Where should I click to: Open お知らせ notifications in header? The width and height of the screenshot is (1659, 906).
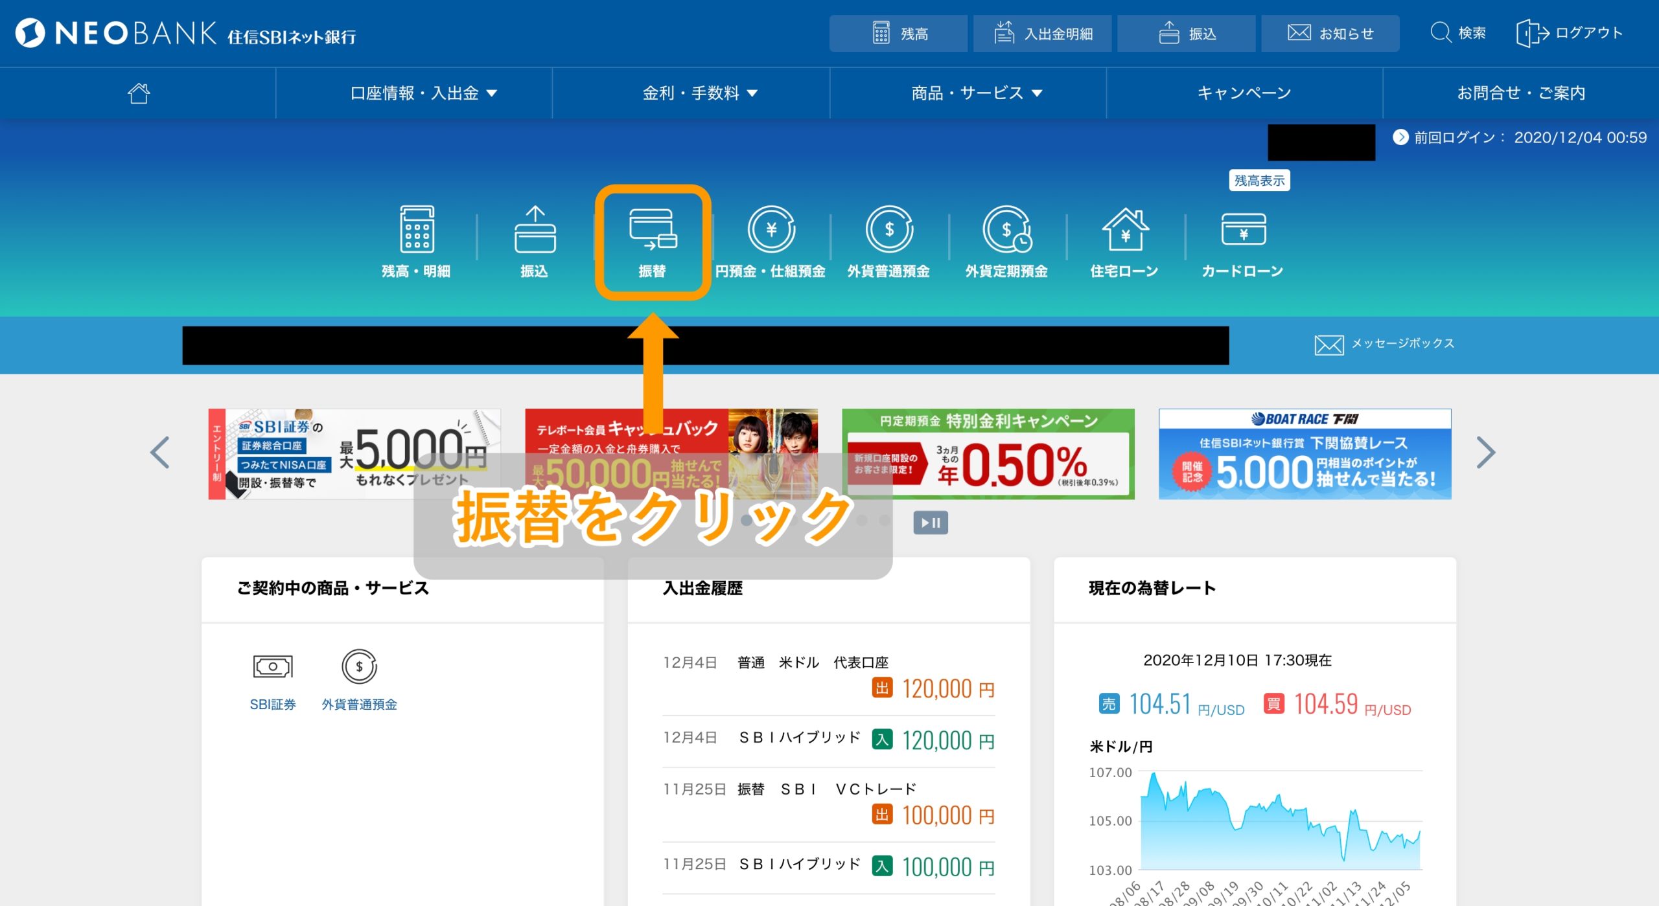pos(1330,33)
